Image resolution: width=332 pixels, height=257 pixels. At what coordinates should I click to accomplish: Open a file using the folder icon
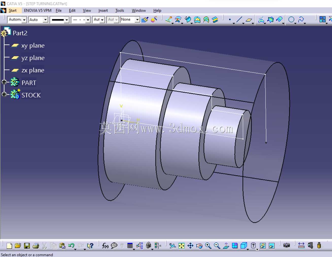[18, 246]
